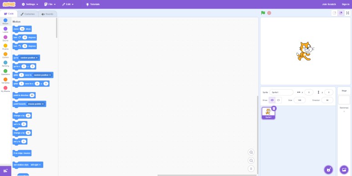Open go to random position dropdown
This screenshot has width=352, height=176.
29,58
